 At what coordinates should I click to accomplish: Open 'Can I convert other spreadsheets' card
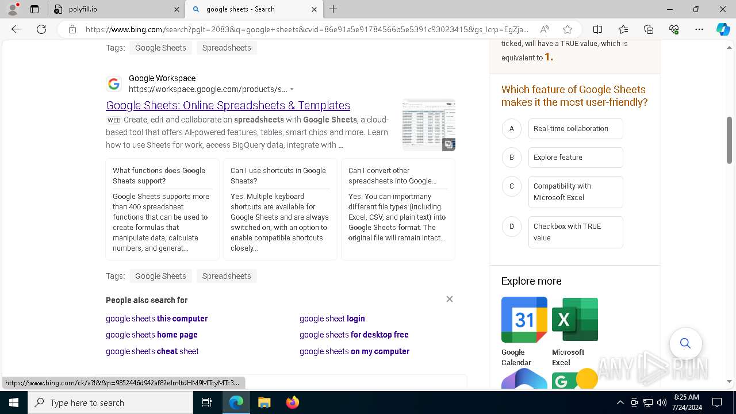click(398, 209)
